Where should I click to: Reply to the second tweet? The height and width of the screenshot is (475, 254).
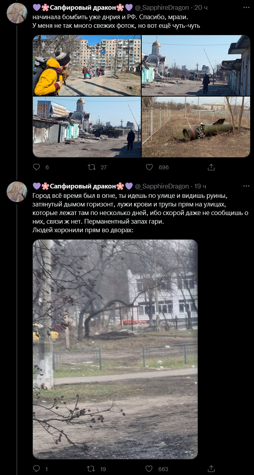pos(36,468)
